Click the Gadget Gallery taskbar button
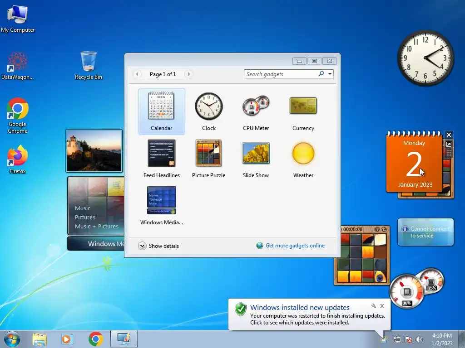Viewport: 465px width, 348px height. coord(124,339)
